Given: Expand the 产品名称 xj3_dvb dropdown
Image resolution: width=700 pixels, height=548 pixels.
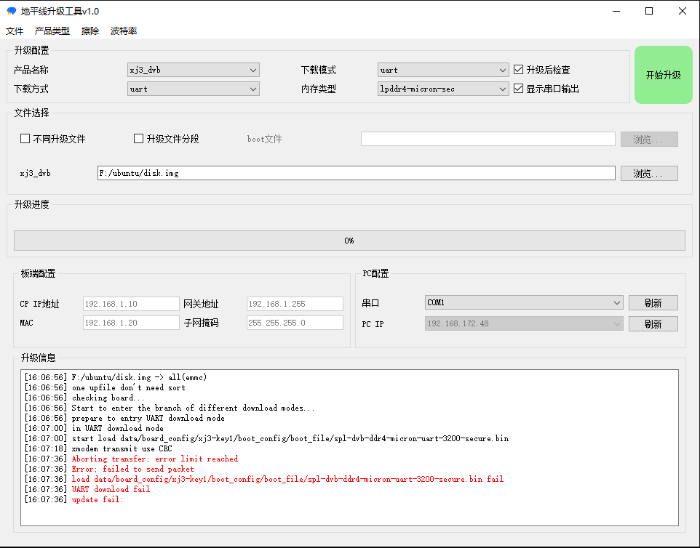Looking at the screenshot, I should 194,70.
